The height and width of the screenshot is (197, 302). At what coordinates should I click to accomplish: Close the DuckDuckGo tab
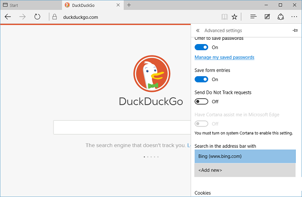coord(118,5)
